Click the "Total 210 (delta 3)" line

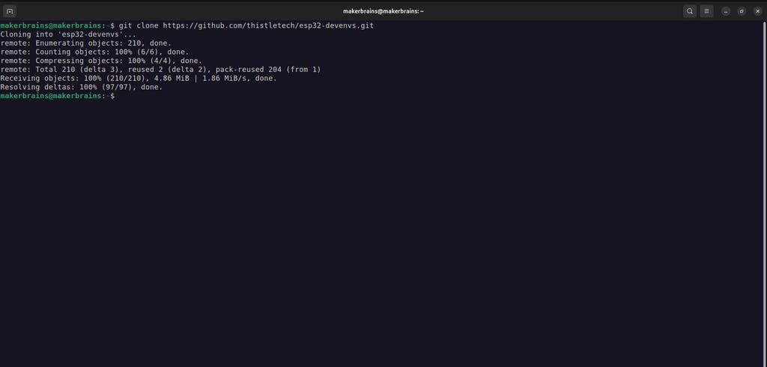pyautogui.click(x=160, y=70)
